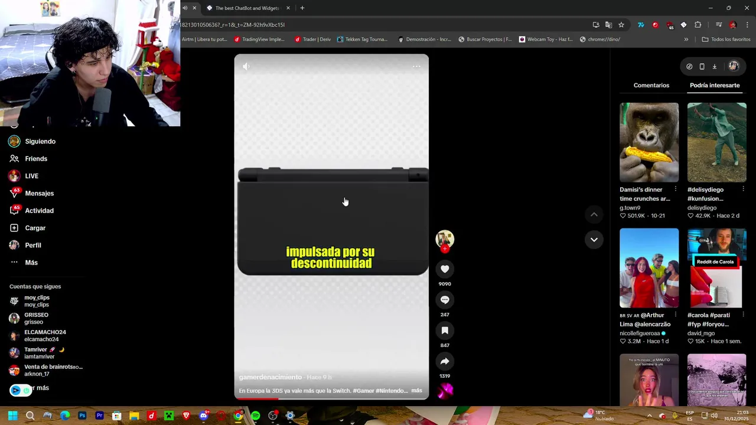Click the browser address bar URL
Viewport: 756px width, 425px height.
(384, 25)
